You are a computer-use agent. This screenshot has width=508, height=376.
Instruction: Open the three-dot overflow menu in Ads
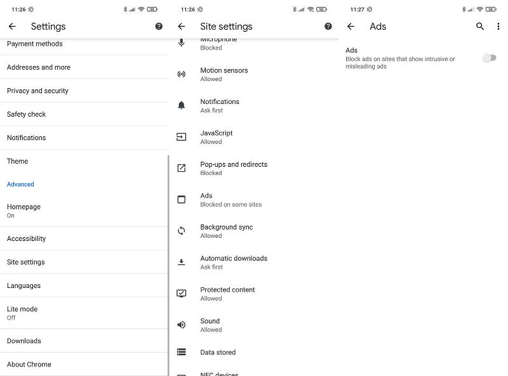point(498,27)
